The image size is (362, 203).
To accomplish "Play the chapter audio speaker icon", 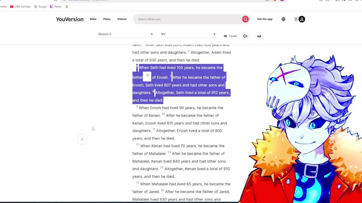I will 245,36.
